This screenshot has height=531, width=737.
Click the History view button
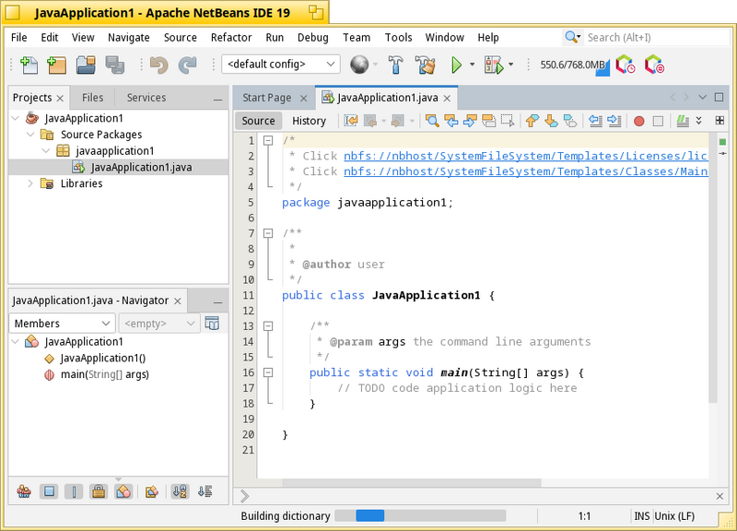(x=309, y=121)
